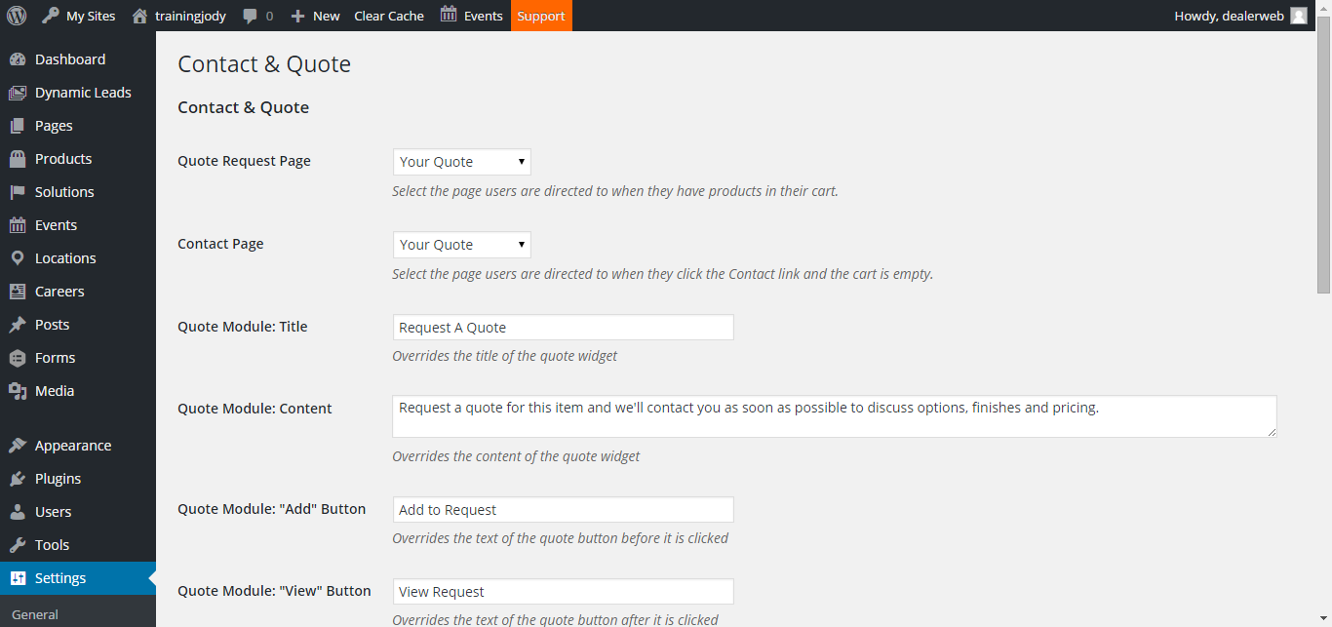Click the Plugins plug icon

pyautogui.click(x=18, y=479)
